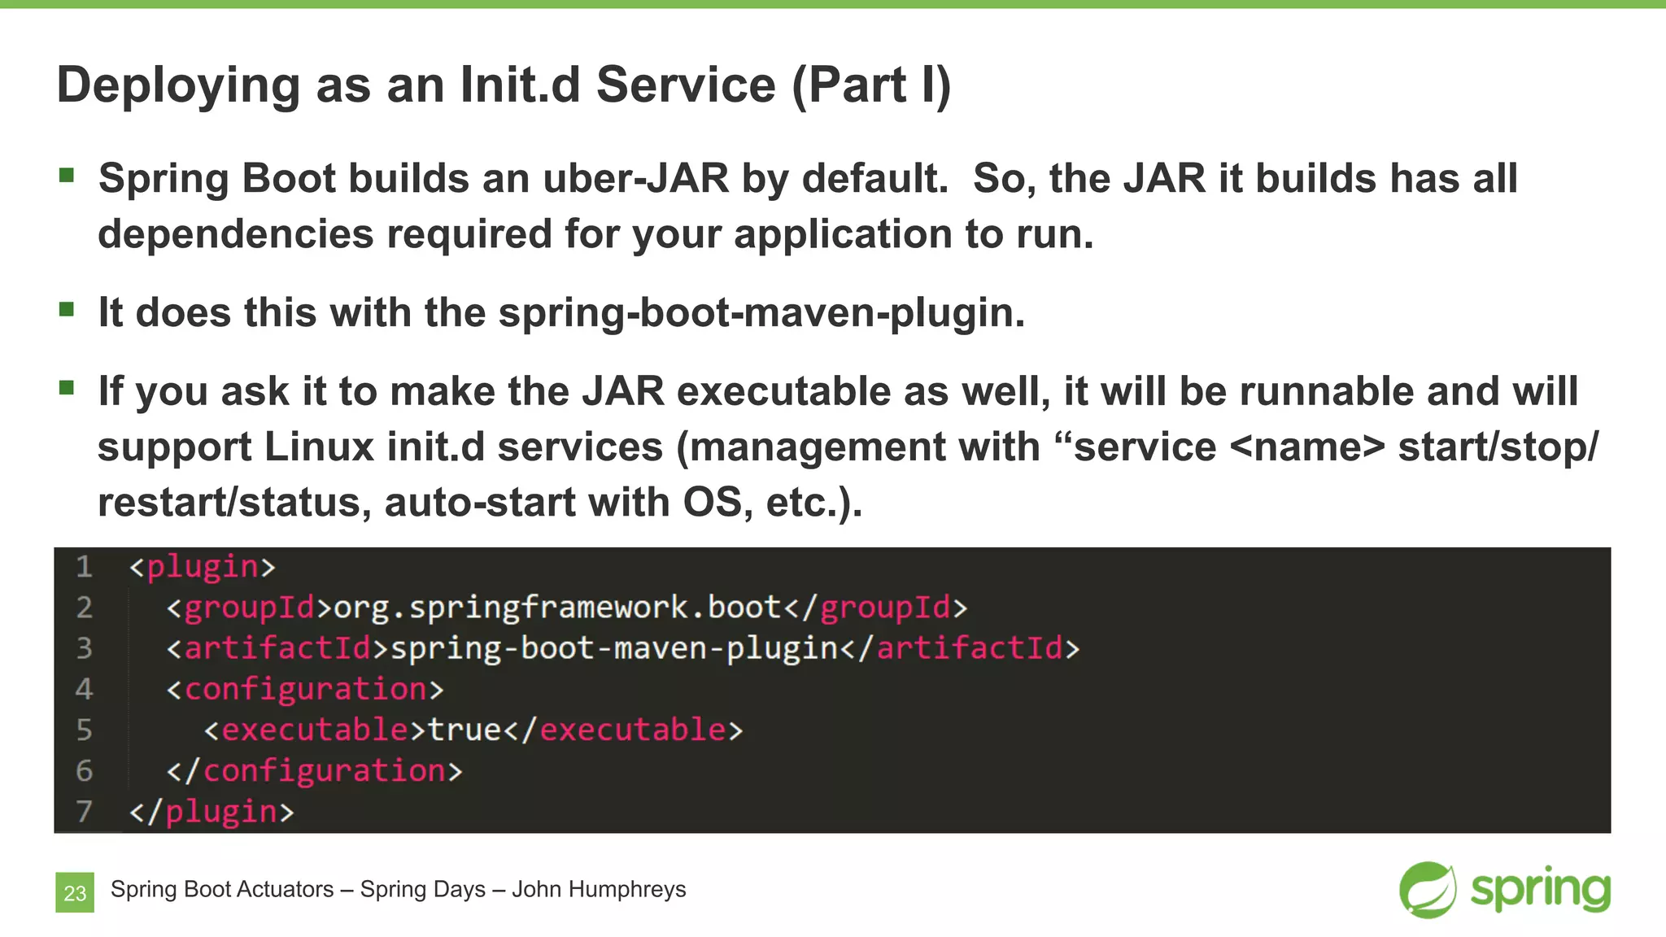Click the first green square bullet marker
This screenshot has width=1666, height=937.
click(x=67, y=175)
